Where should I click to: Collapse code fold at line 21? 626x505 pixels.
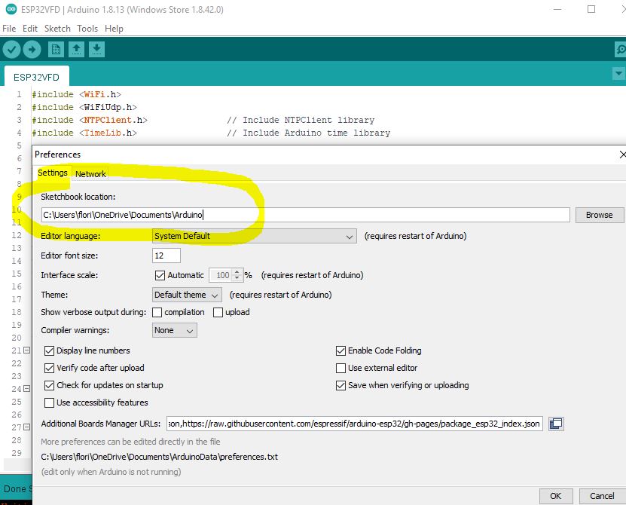[x=27, y=350]
